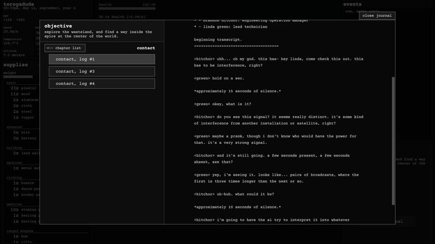Click '23x plastic' in supplies list
Viewport: 435px width, 244px height.
pos(23,88)
